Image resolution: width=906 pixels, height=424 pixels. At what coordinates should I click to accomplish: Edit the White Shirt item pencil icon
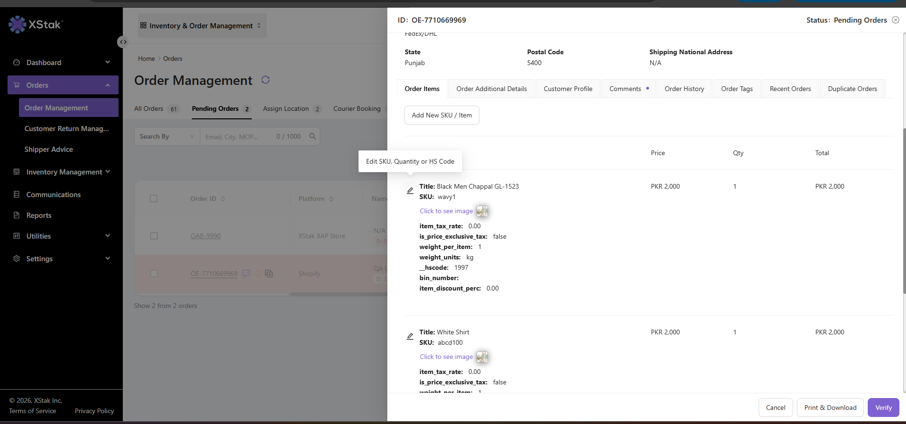click(410, 336)
